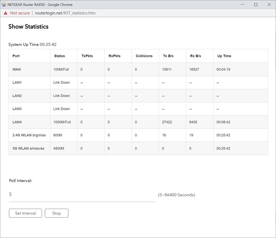Click the Collisions column header

coord(144,56)
